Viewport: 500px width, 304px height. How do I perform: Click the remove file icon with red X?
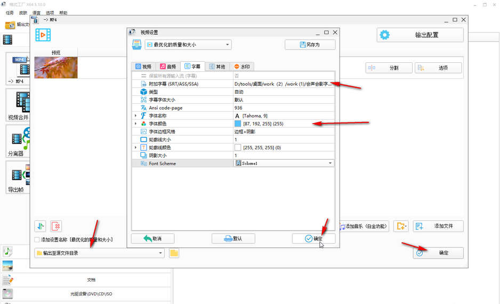[x=56, y=226]
